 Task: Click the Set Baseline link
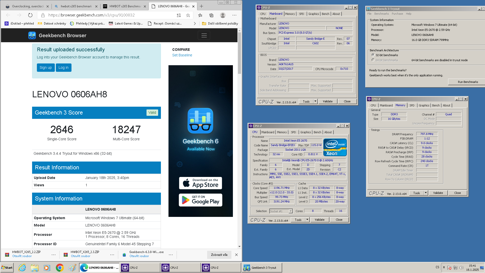[182, 55]
